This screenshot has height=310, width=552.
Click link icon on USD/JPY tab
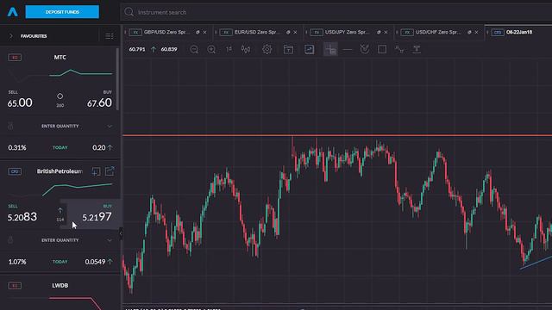coord(379,33)
